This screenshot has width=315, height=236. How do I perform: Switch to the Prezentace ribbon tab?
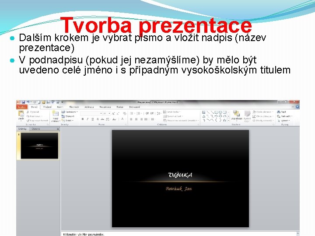(x=105, y=107)
